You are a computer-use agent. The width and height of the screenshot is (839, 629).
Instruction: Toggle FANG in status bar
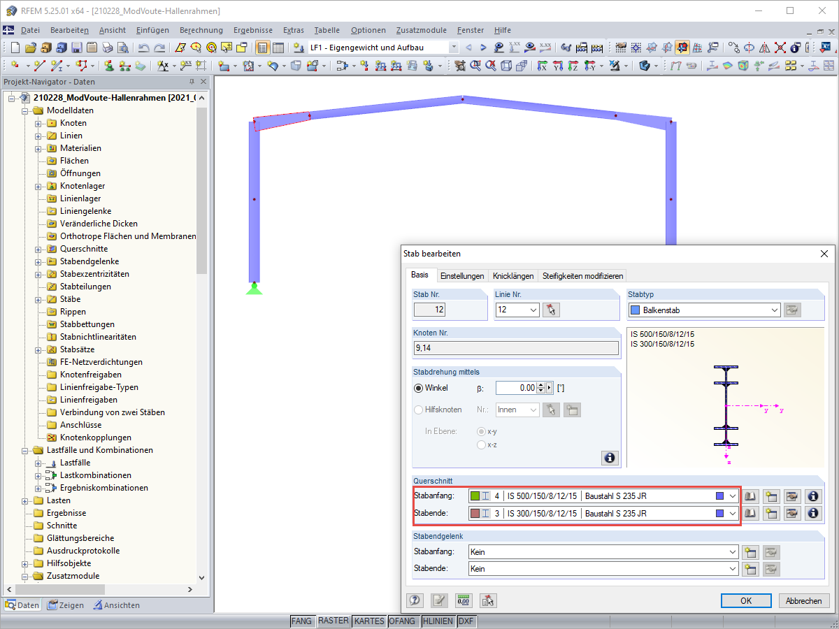(301, 621)
